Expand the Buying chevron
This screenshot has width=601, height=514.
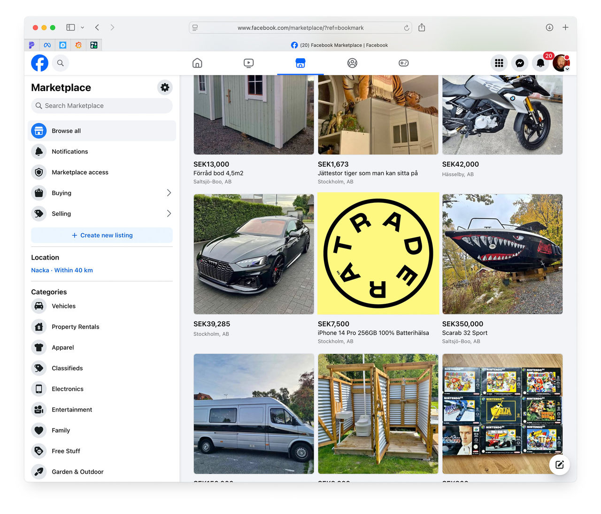(169, 193)
